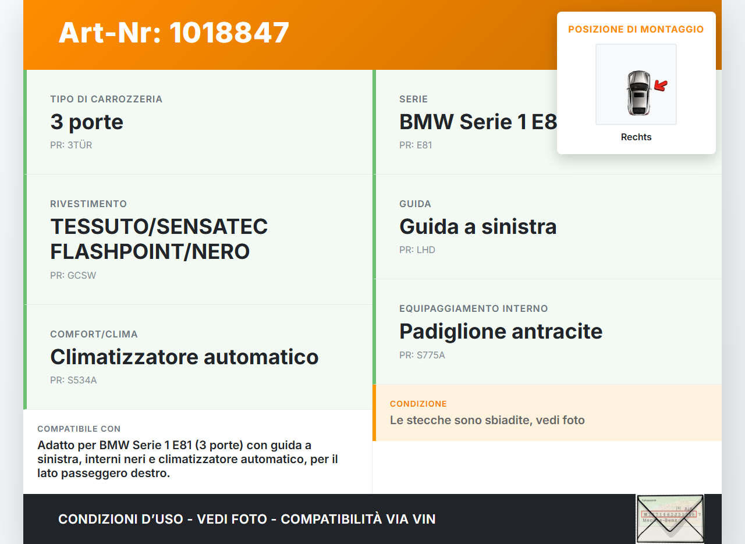745x544 pixels.
Task: Select the Climatizzatore automatico value
Action: point(185,357)
